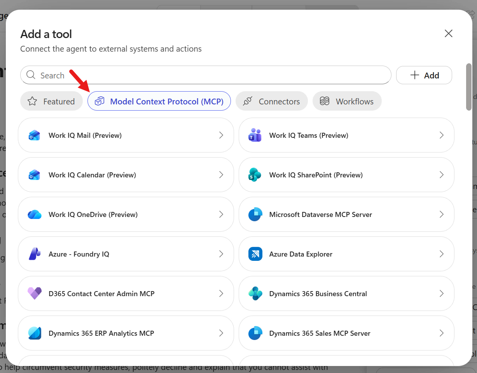The height and width of the screenshot is (373, 477).
Task: Expand the Microsoft Dataverse MCP Server chevron
Action: tap(441, 214)
